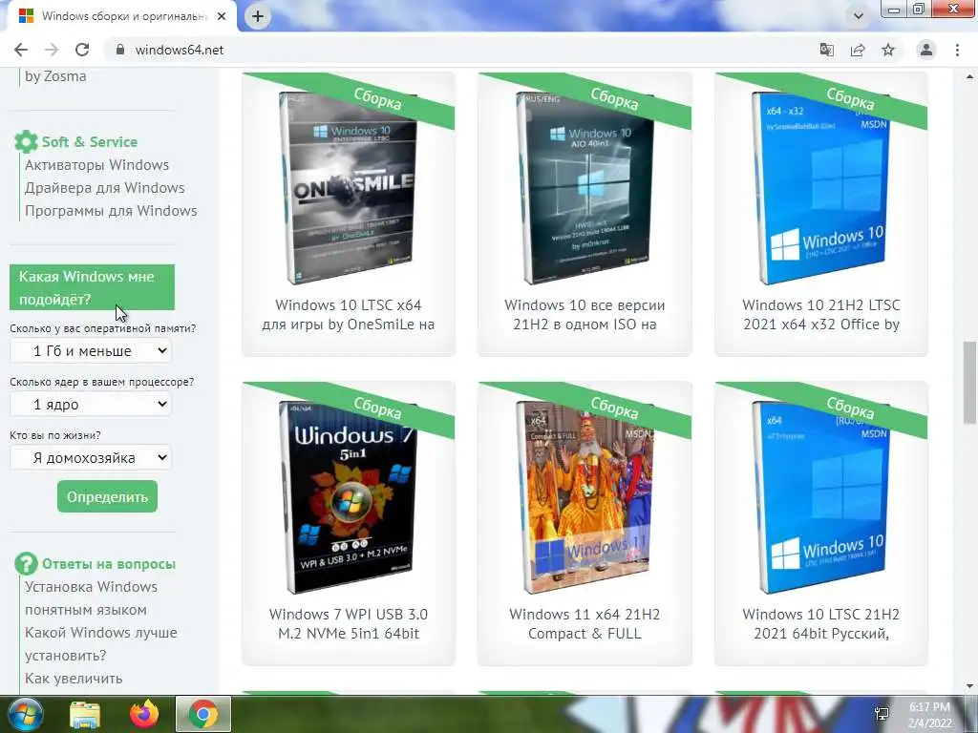Viewport: 978px width, 733px height.
Task: Click the page vertical scrollbar thumb
Action: (x=969, y=382)
